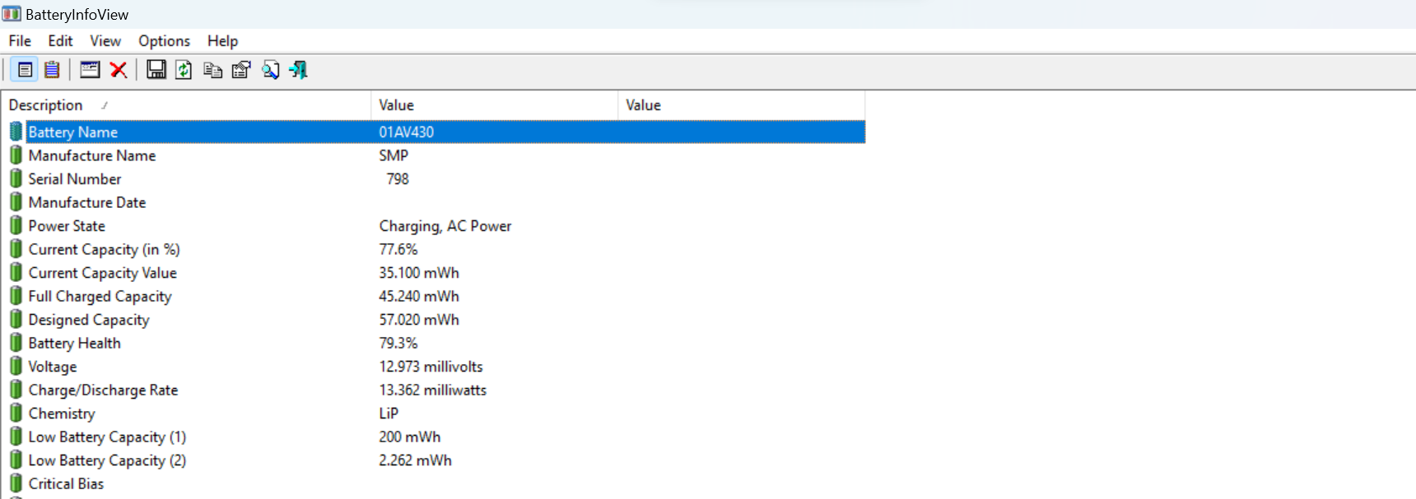1416x499 pixels.
Task: Switch to the Battery Log view icon
Action: (52, 70)
